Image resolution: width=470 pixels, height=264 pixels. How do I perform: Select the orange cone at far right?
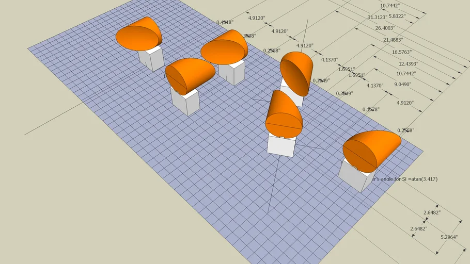point(371,149)
